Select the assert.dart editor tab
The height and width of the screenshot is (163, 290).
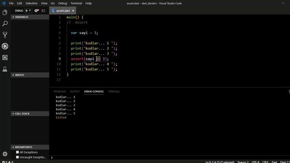(63, 11)
